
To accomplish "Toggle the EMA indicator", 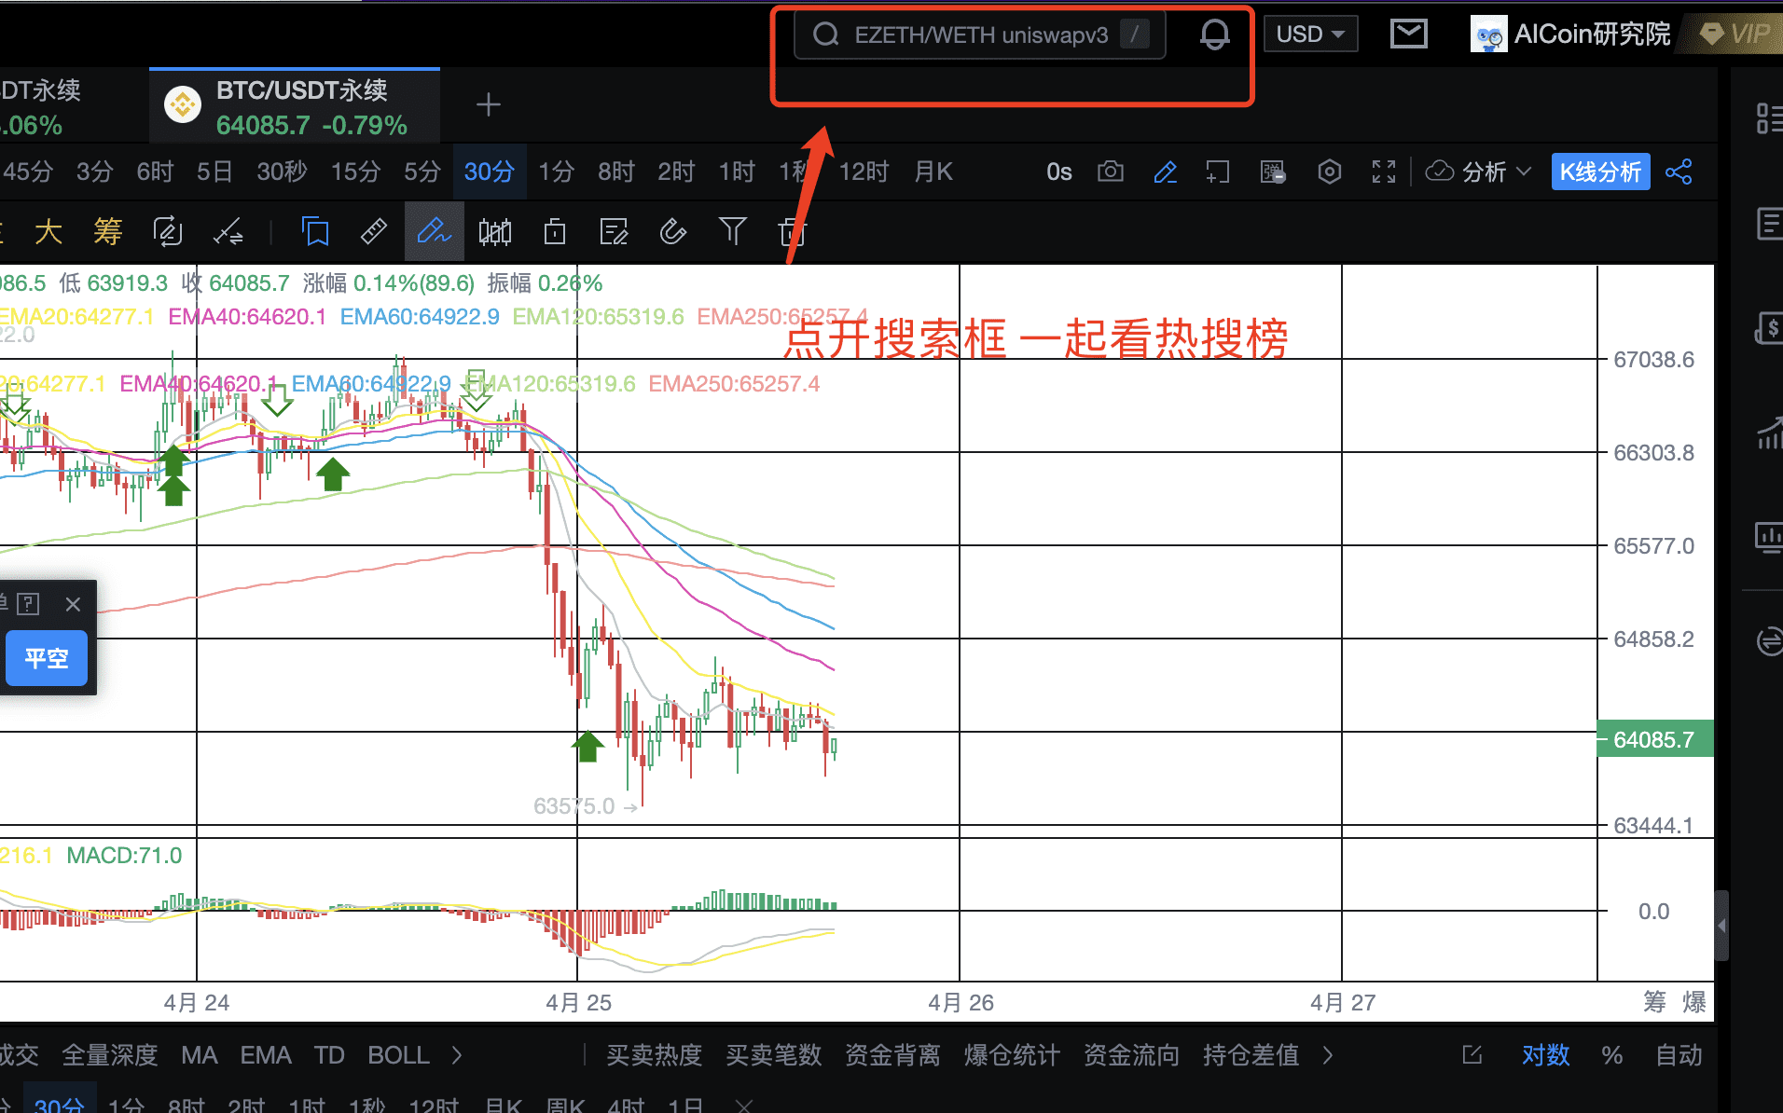I will (266, 1055).
